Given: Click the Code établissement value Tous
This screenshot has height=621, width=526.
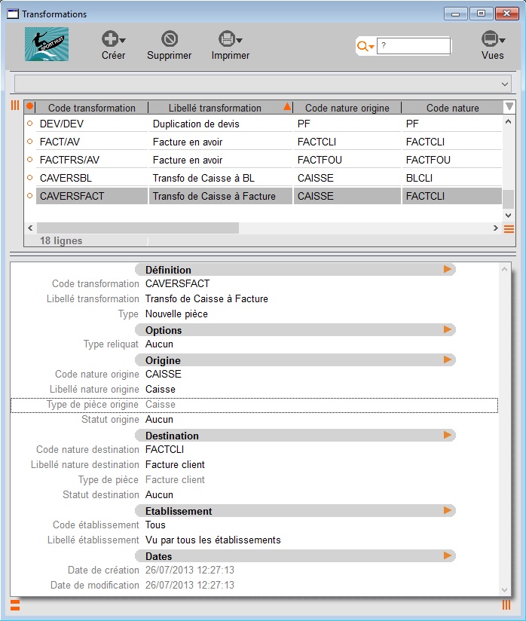Looking at the screenshot, I should [155, 525].
